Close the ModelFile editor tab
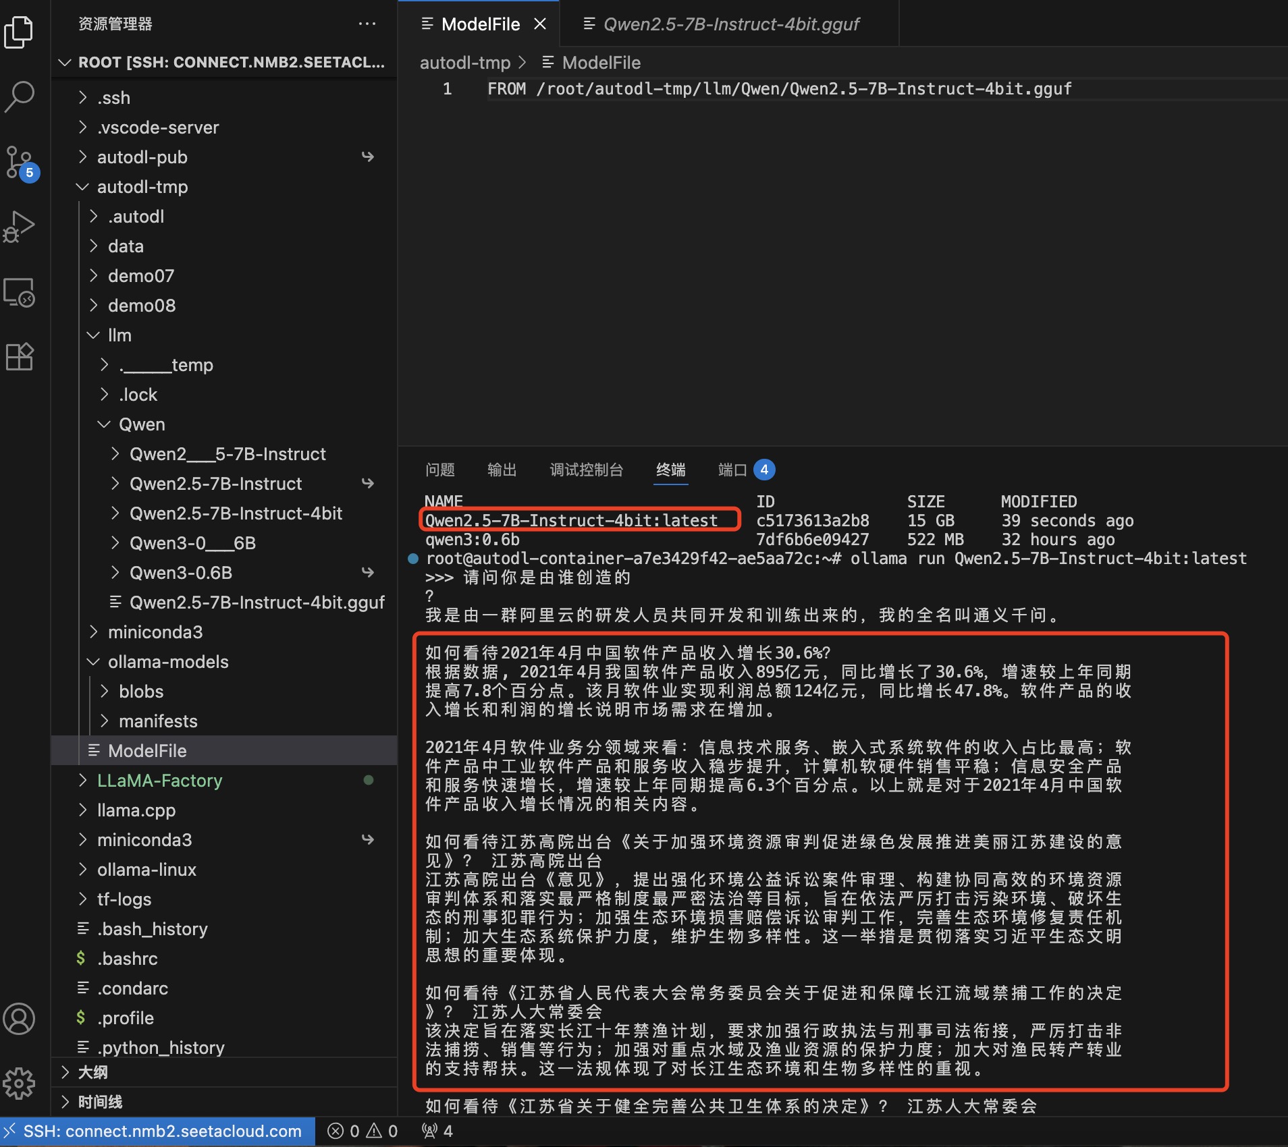The image size is (1288, 1147). pos(540,24)
